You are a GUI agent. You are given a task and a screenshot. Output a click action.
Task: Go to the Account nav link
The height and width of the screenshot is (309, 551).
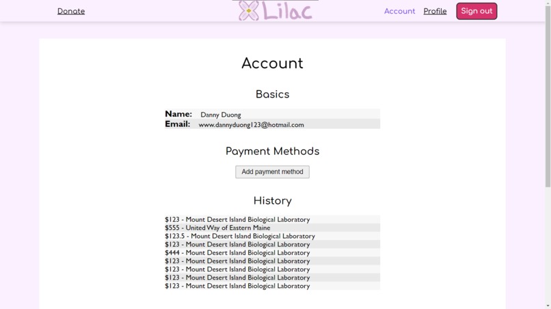399,11
